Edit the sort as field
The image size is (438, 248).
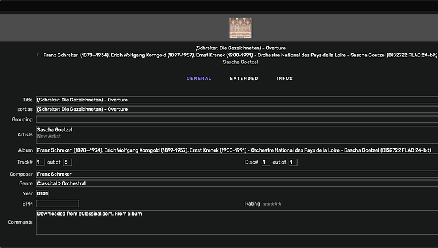pyautogui.click(x=237, y=109)
